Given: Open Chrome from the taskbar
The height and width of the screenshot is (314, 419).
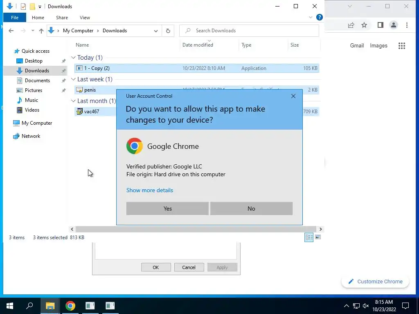Looking at the screenshot, I should tap(70, 306).
